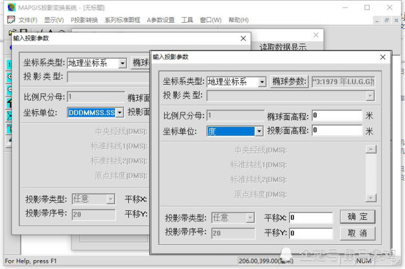
Task: Open 坐标系类型 dropdown in back dialog
Action: (123, 63)
